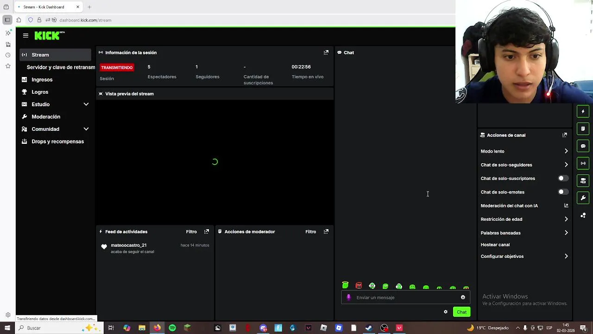The image size is (593, 334).
Task: Open Moderación del chat con IA external link
Action: tap(566, 206)
